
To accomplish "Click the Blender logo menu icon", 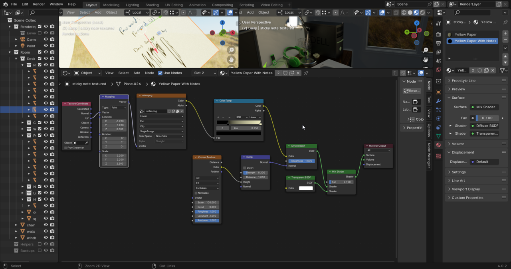I will click(5, 4).
